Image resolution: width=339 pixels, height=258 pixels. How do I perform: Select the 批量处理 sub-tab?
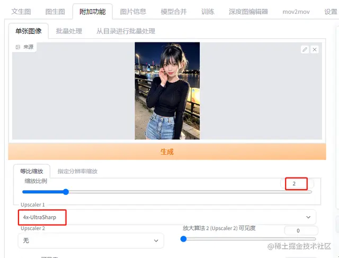tap(69, 31)
